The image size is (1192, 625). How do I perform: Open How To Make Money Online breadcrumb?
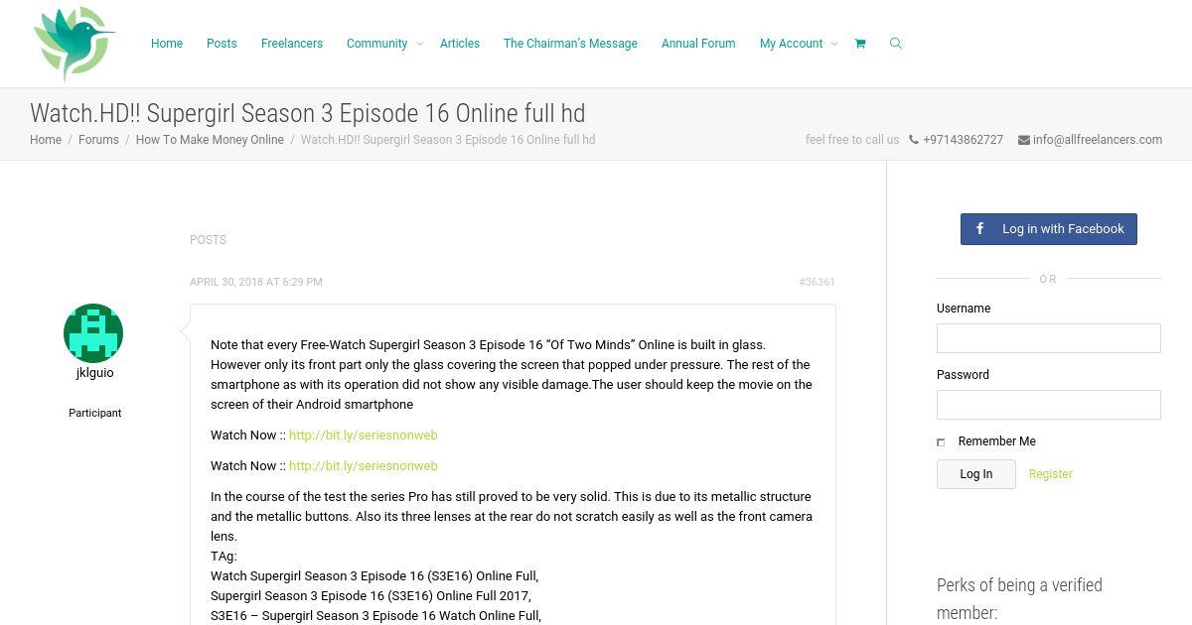click(210, 140)
